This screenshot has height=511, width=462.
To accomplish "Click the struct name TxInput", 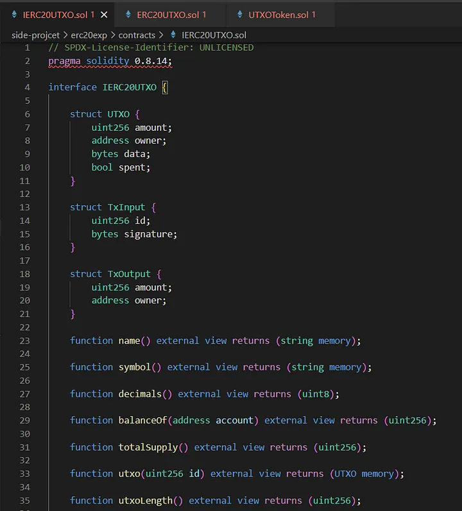I will click(126, 207).
